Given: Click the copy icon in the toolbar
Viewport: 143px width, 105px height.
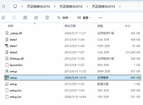Looking at the screenshot, I should click(x=3, y=17).
